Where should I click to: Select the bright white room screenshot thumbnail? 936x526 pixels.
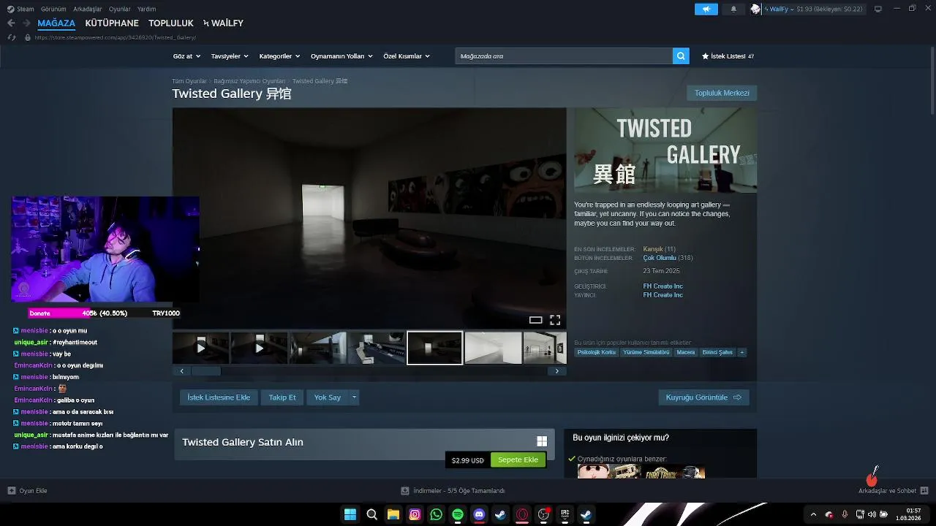coord(493,348)
